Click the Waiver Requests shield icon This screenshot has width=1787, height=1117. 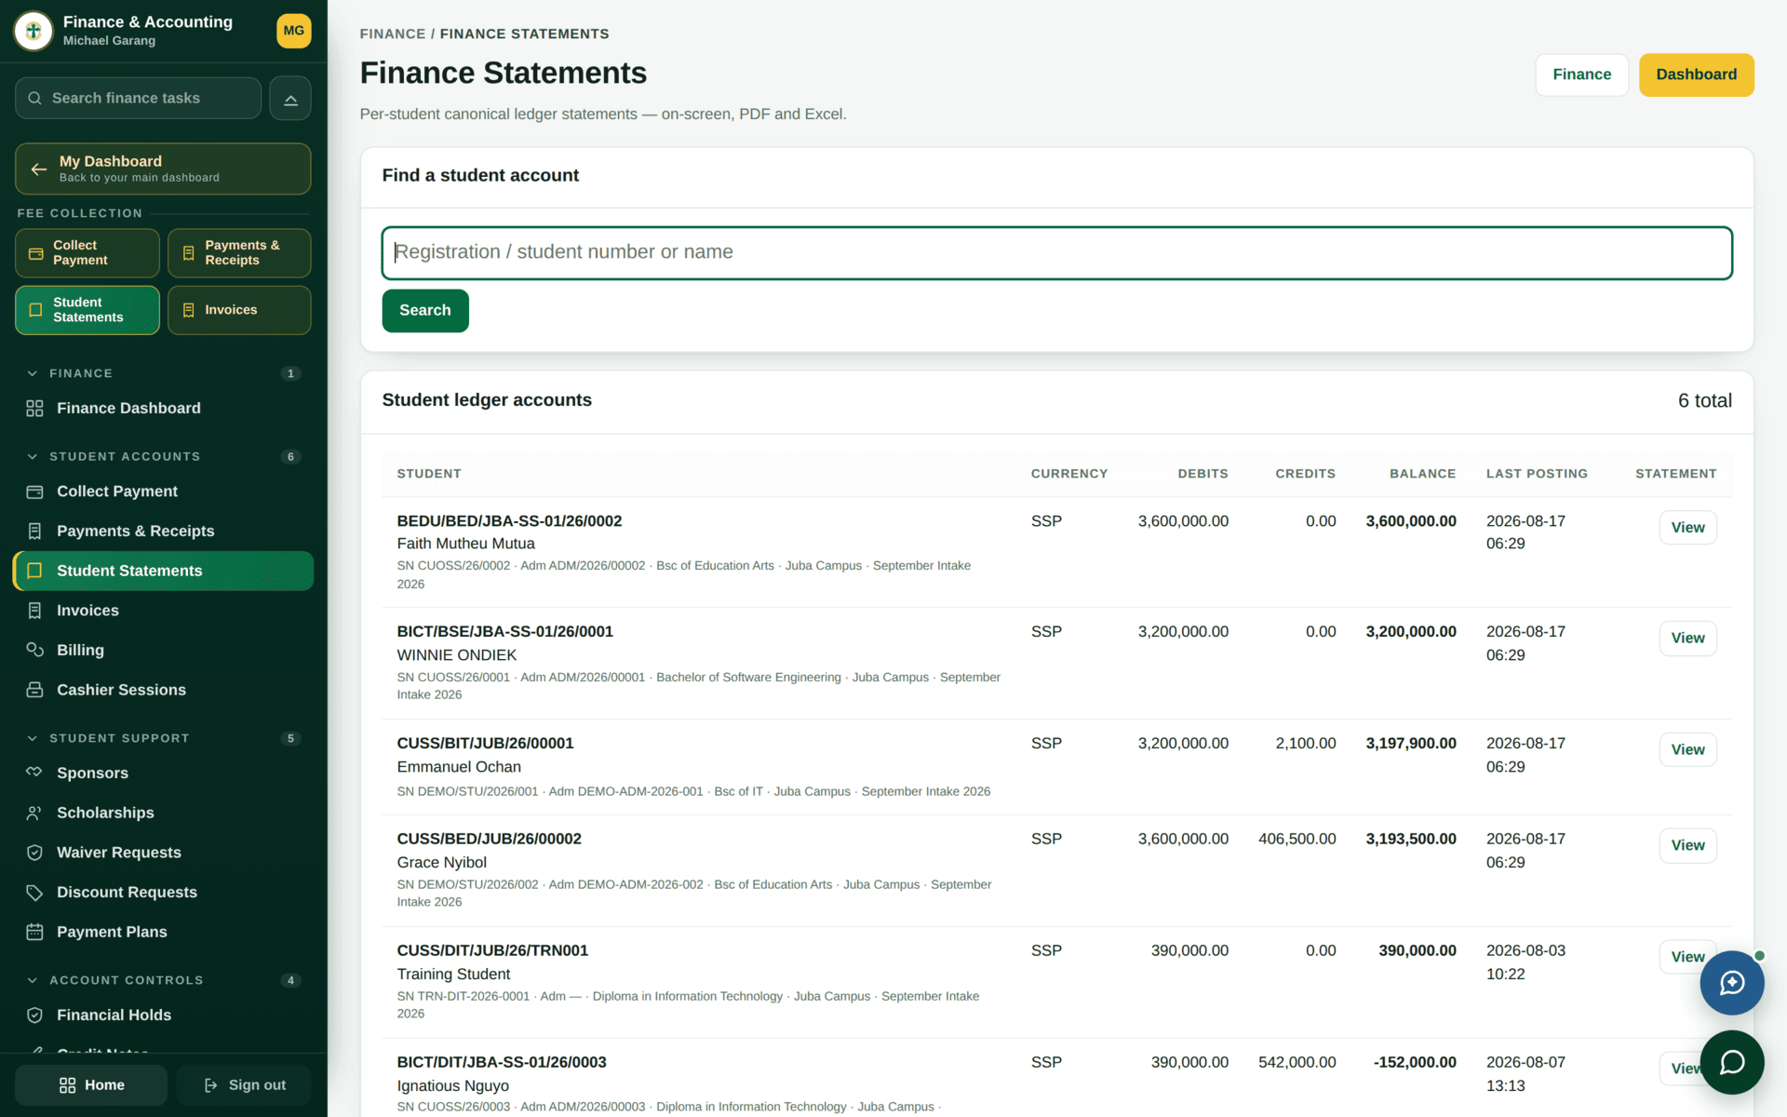pos(34,853)
